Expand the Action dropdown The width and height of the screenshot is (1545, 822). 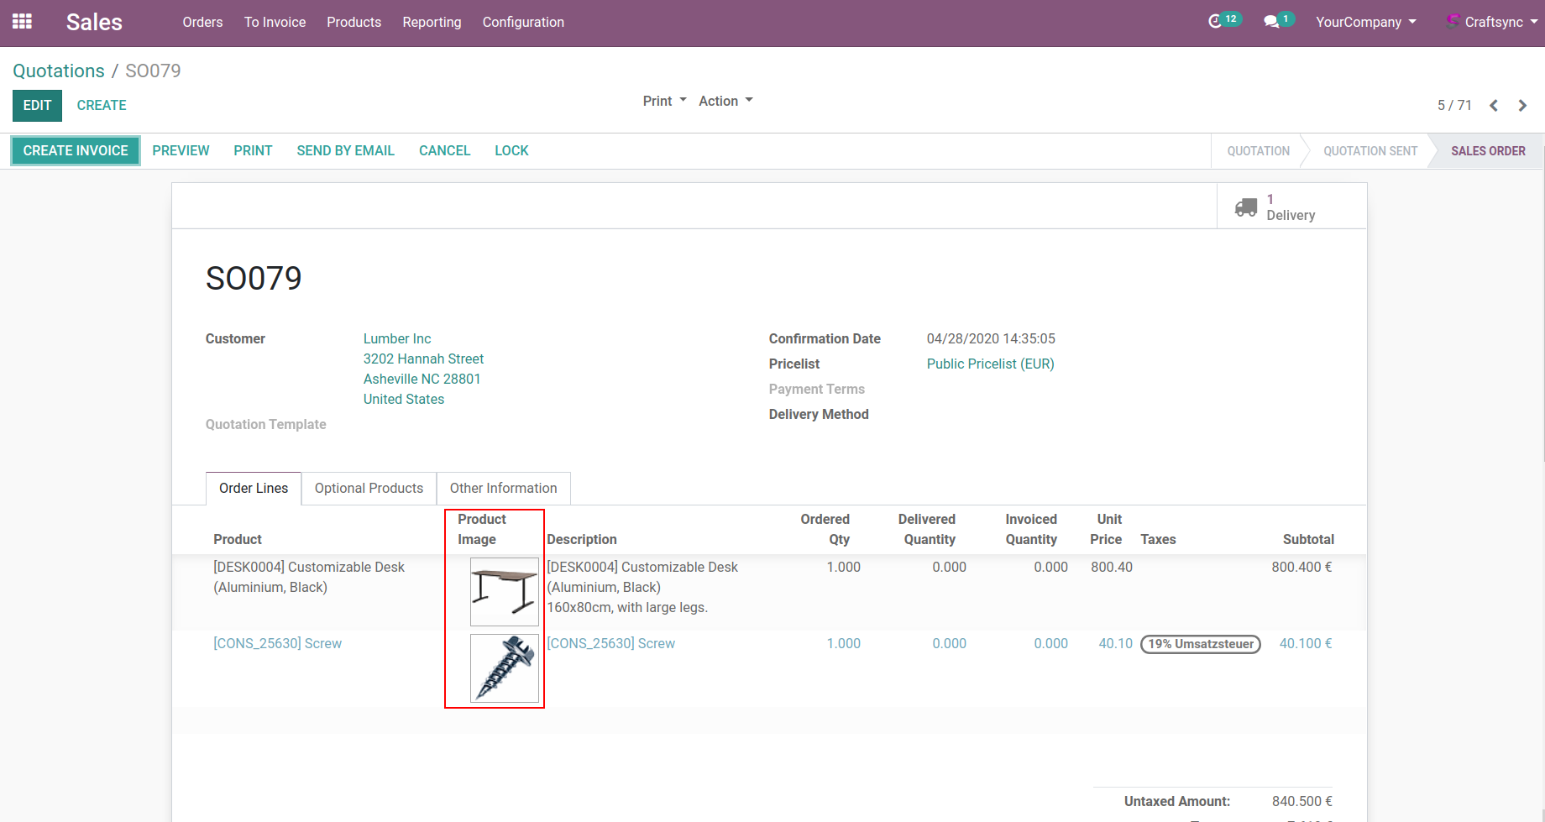725,101
